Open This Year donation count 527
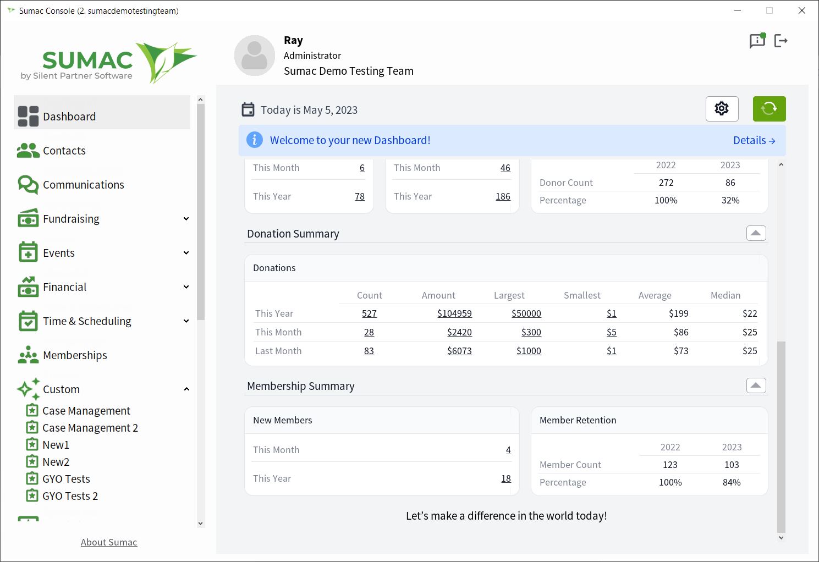 (369, 313)
